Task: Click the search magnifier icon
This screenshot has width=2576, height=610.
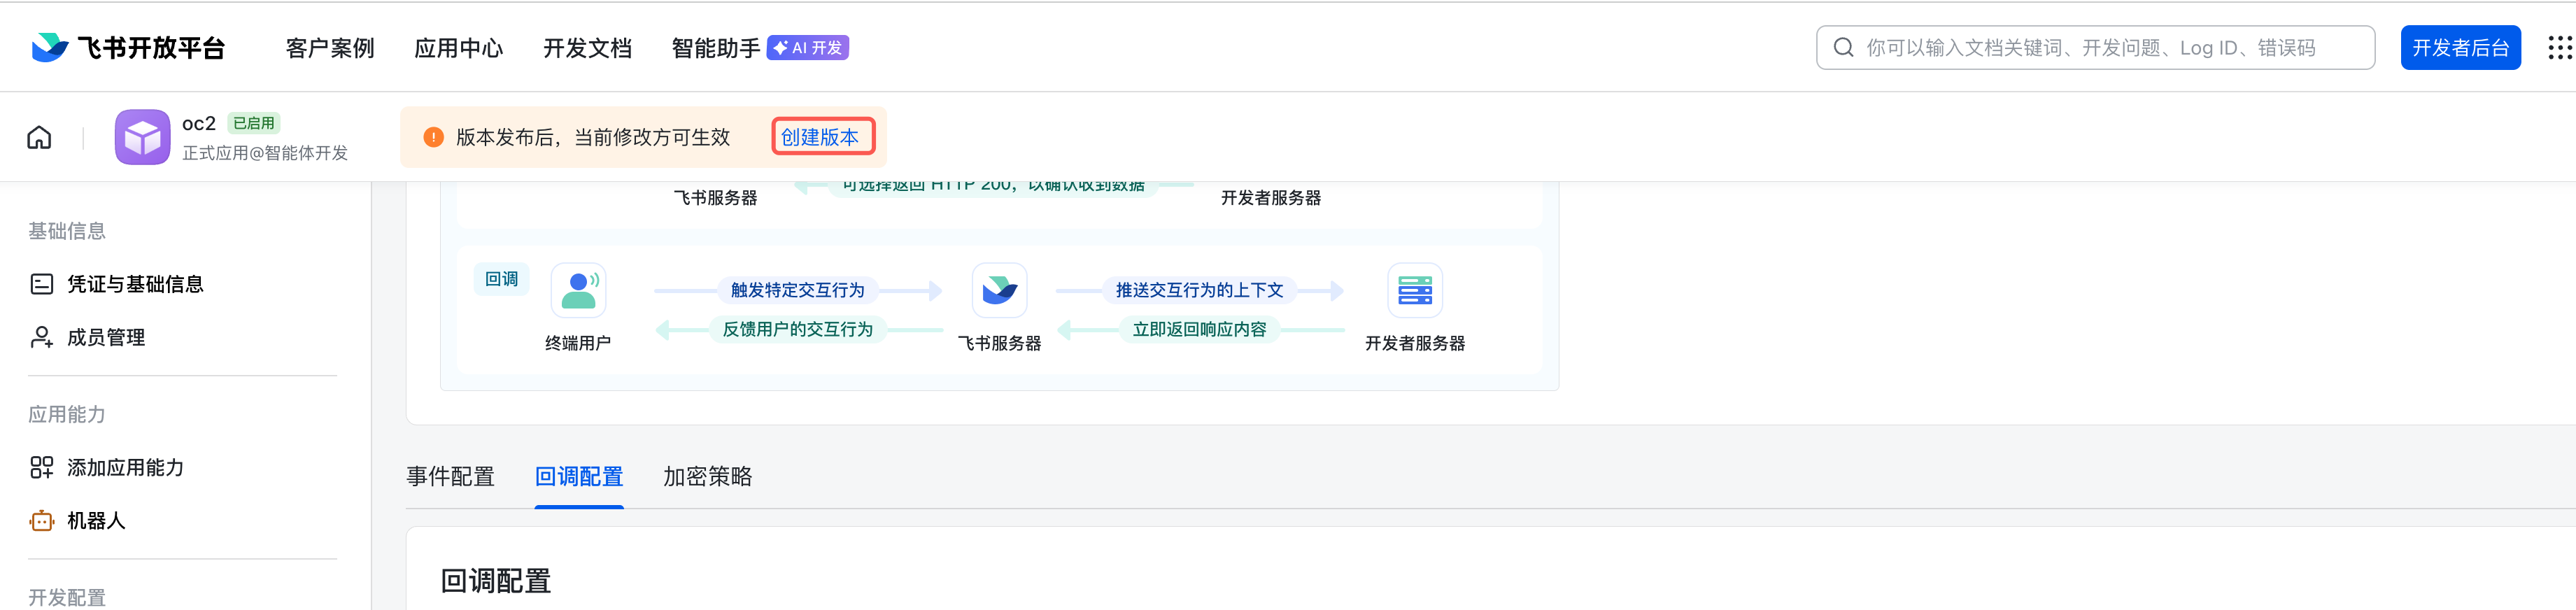Action: [x=1843, y=48]
